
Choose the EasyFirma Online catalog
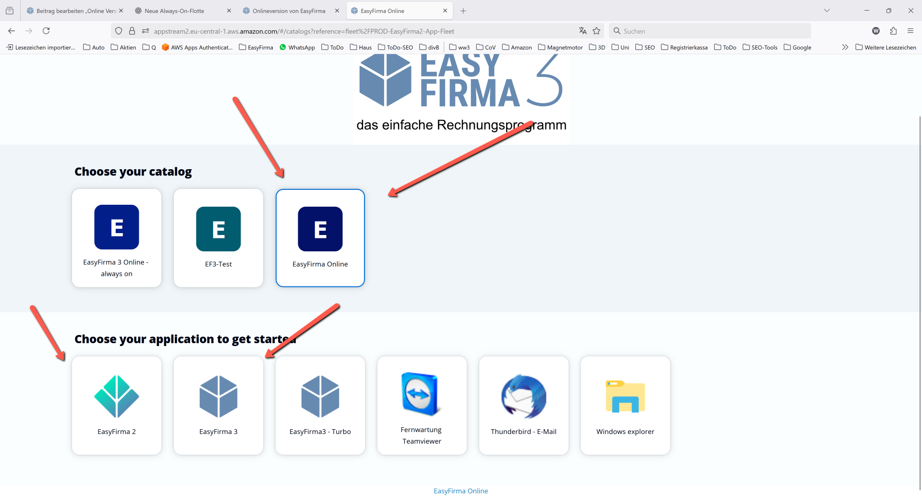coord(320,238)
